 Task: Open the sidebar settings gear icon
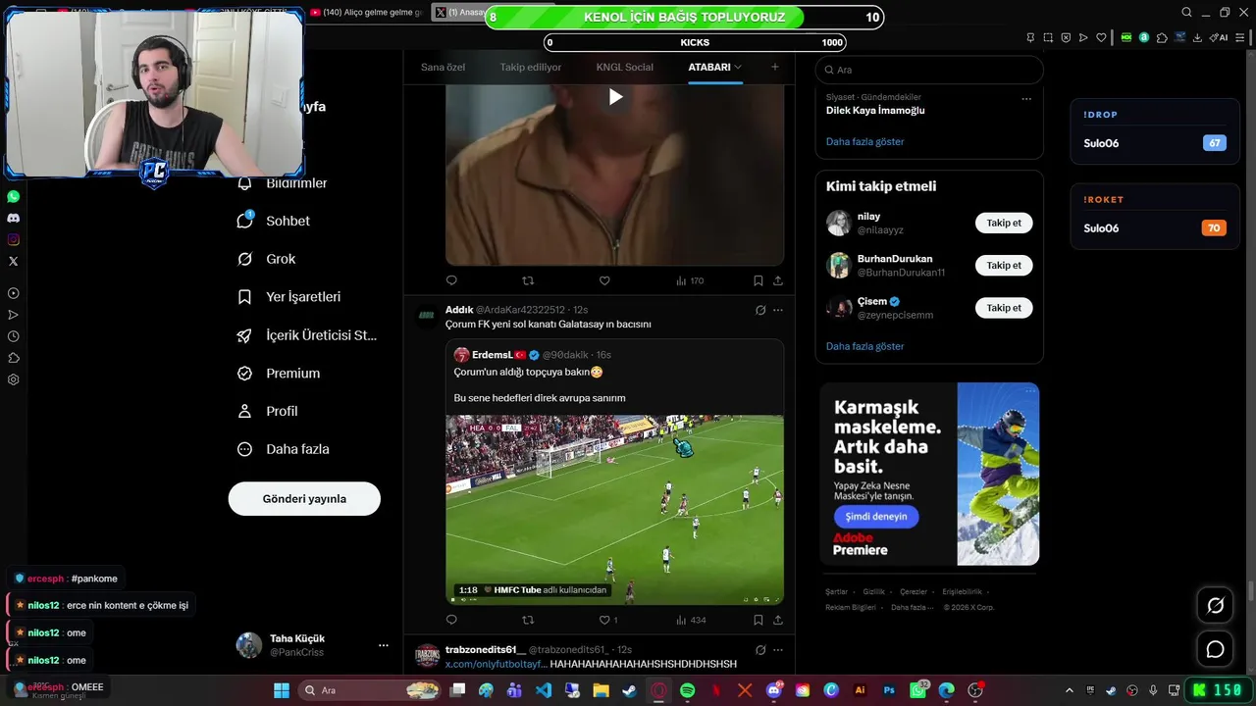(13, 379)
